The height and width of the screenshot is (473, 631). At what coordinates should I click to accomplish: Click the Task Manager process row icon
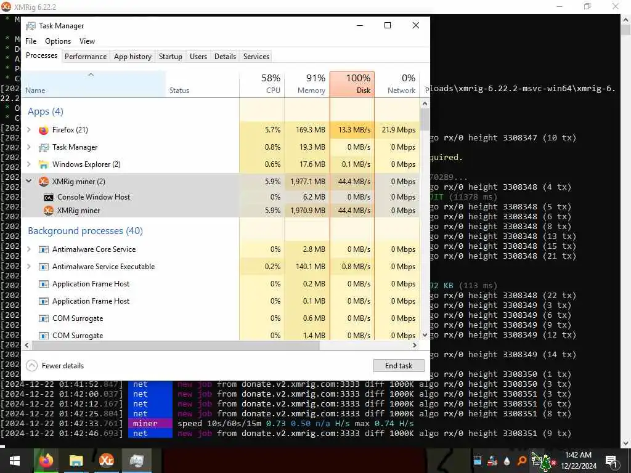coord(44,147)
